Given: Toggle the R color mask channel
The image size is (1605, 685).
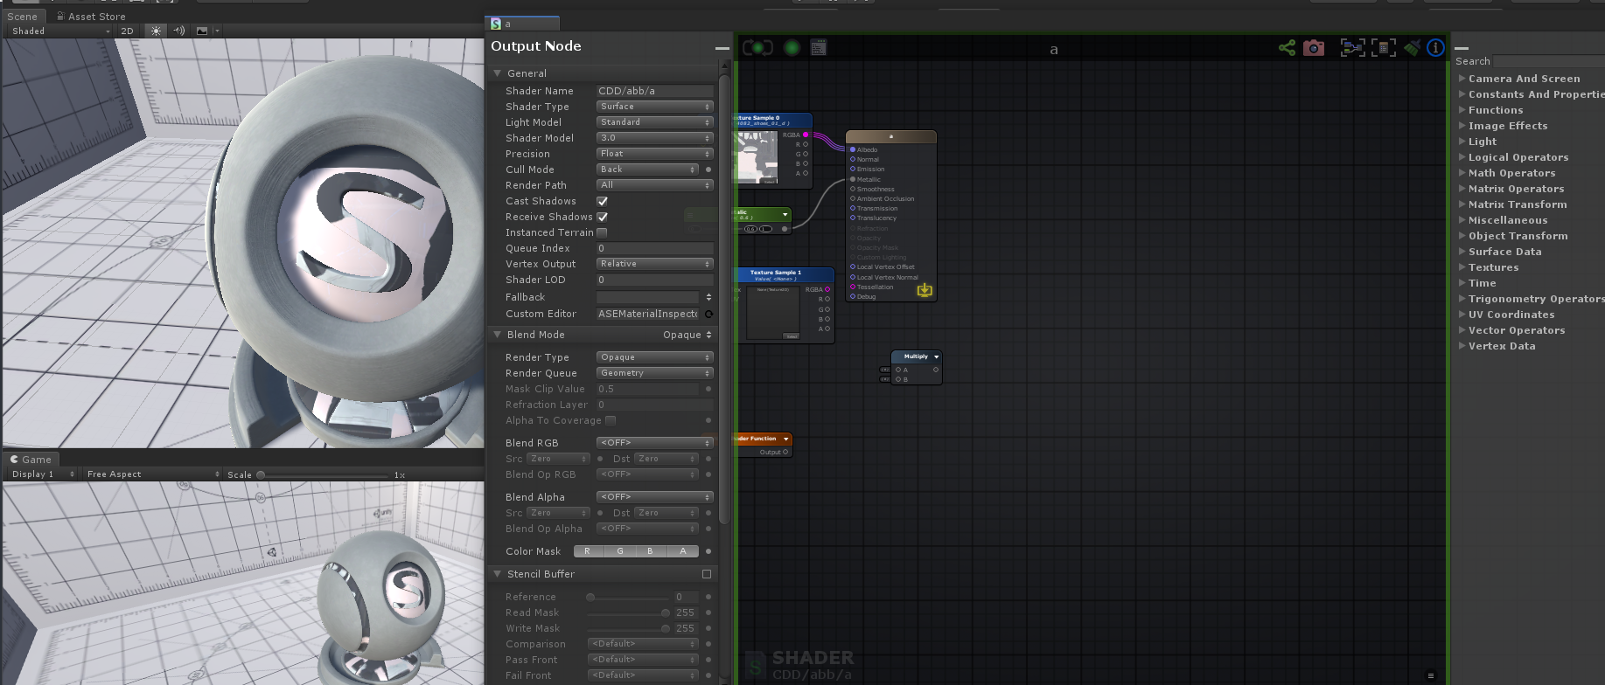Looking at the screenshot, I should pos(588,551).
